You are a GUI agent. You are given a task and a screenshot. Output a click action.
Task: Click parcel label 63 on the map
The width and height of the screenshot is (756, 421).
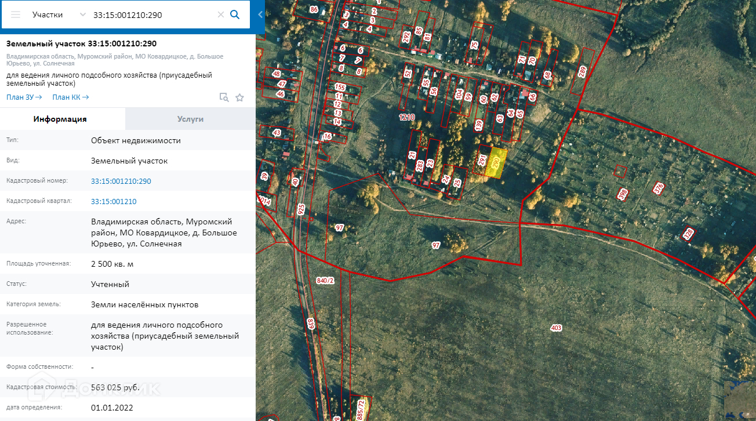[x=500, y=119]
